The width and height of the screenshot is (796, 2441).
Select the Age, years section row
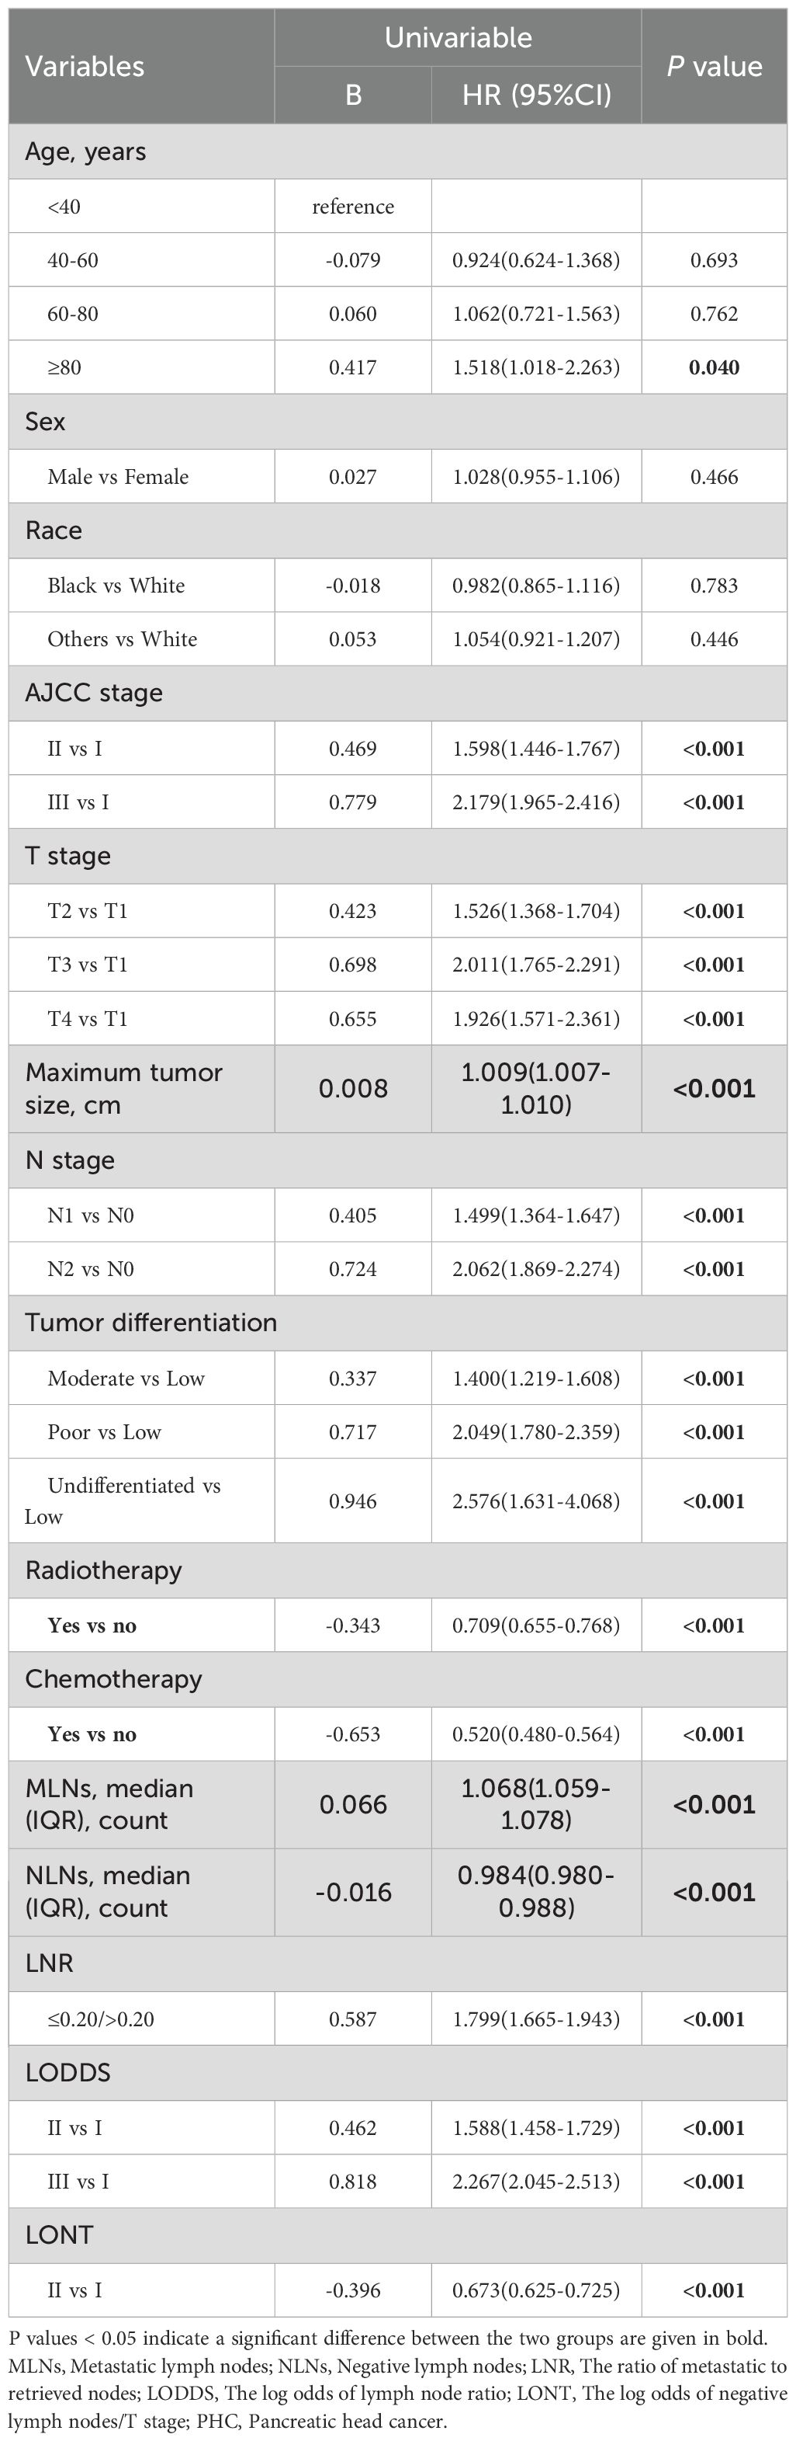397,151
